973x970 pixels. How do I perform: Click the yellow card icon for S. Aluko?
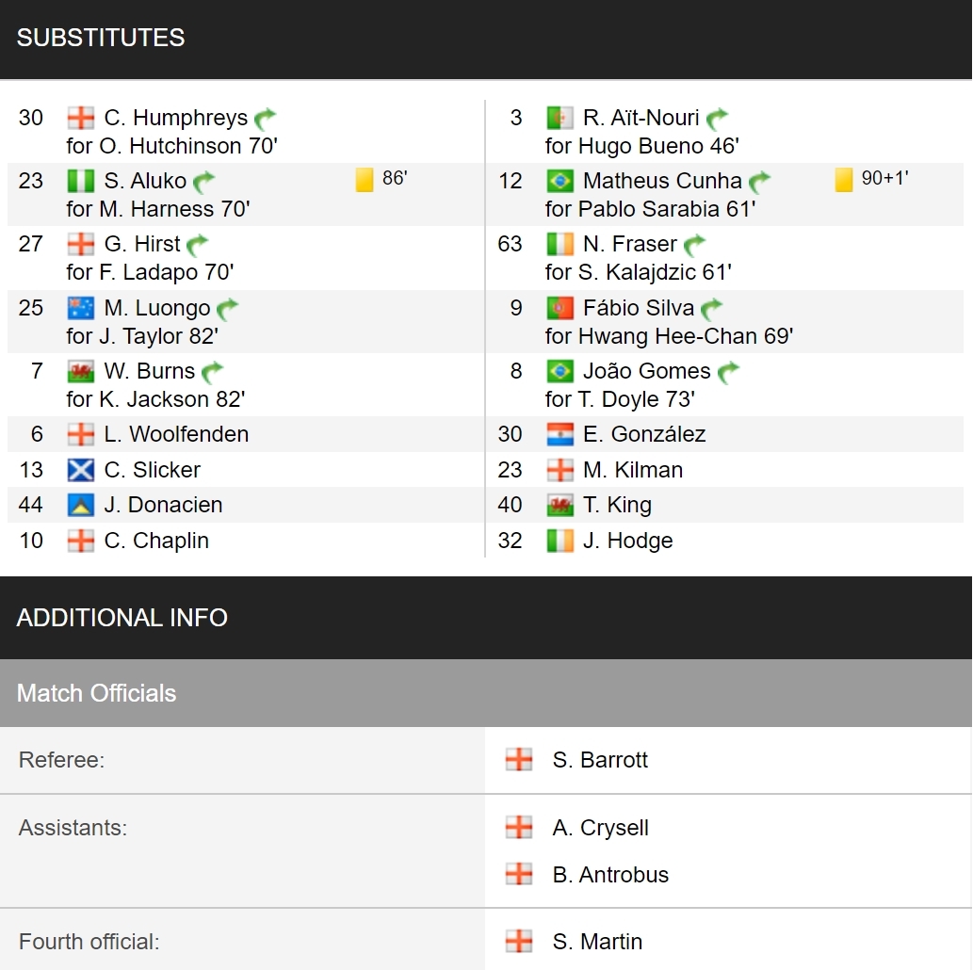[365, 180]
